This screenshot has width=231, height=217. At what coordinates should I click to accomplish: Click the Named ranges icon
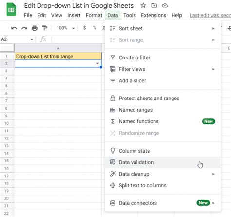click(113, 110)
